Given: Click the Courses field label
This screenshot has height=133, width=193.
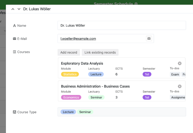Looking at the screenshot, I should point(24,52).
